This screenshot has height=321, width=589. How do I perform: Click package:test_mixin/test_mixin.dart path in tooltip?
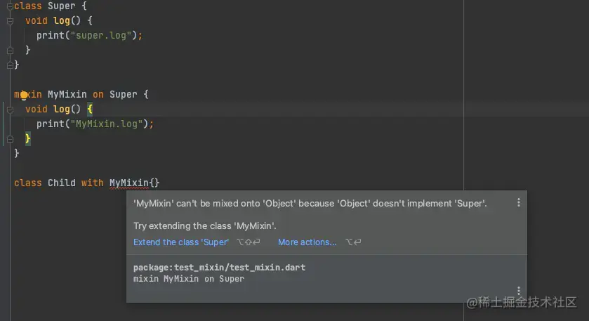coord(219,268)
